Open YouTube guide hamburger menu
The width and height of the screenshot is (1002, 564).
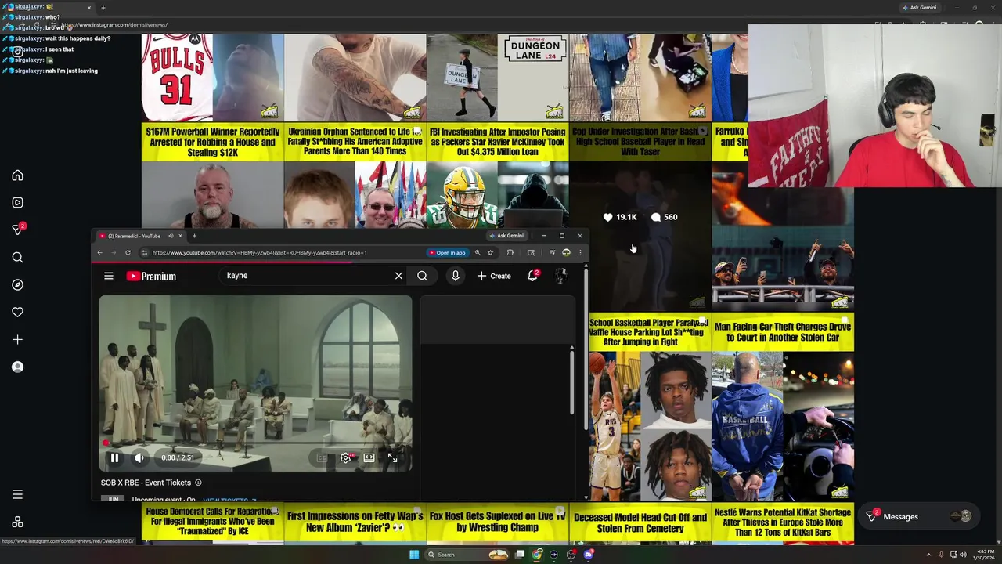[x=109, y=276]
